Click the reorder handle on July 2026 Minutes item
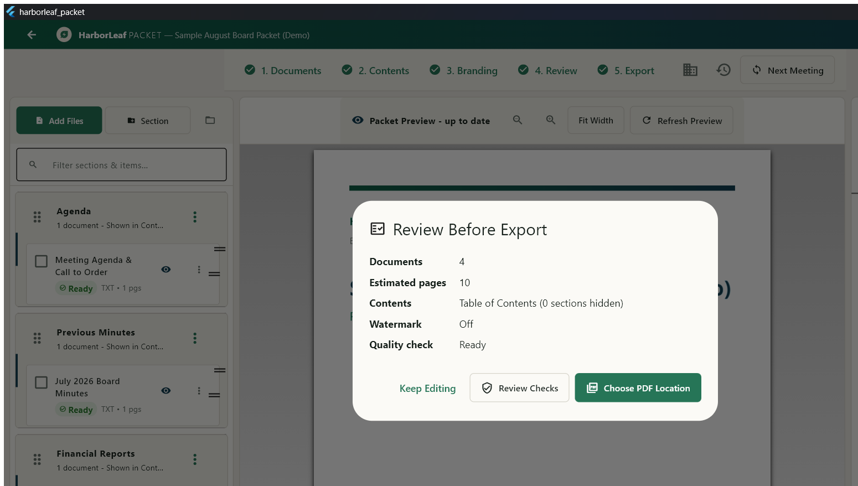Viewport: 858px width, 486px height. (214, 395)
